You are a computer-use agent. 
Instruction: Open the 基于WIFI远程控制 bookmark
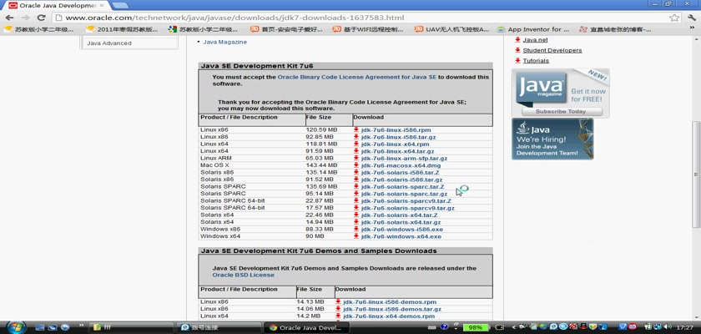[x=368, y=29]
